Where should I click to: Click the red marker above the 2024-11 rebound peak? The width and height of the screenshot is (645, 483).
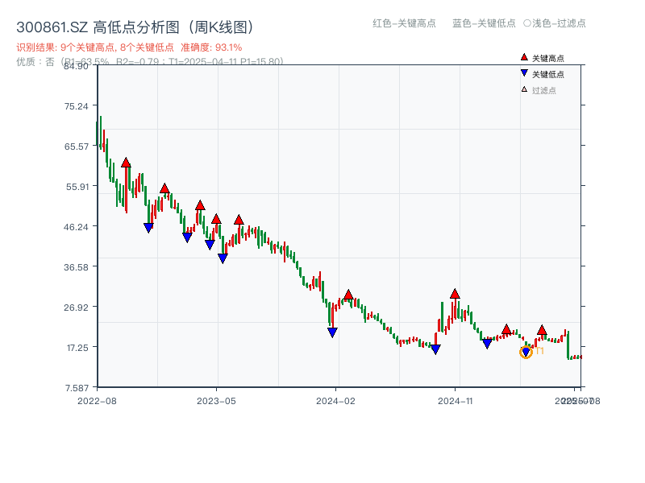click(x=455, y=295)
